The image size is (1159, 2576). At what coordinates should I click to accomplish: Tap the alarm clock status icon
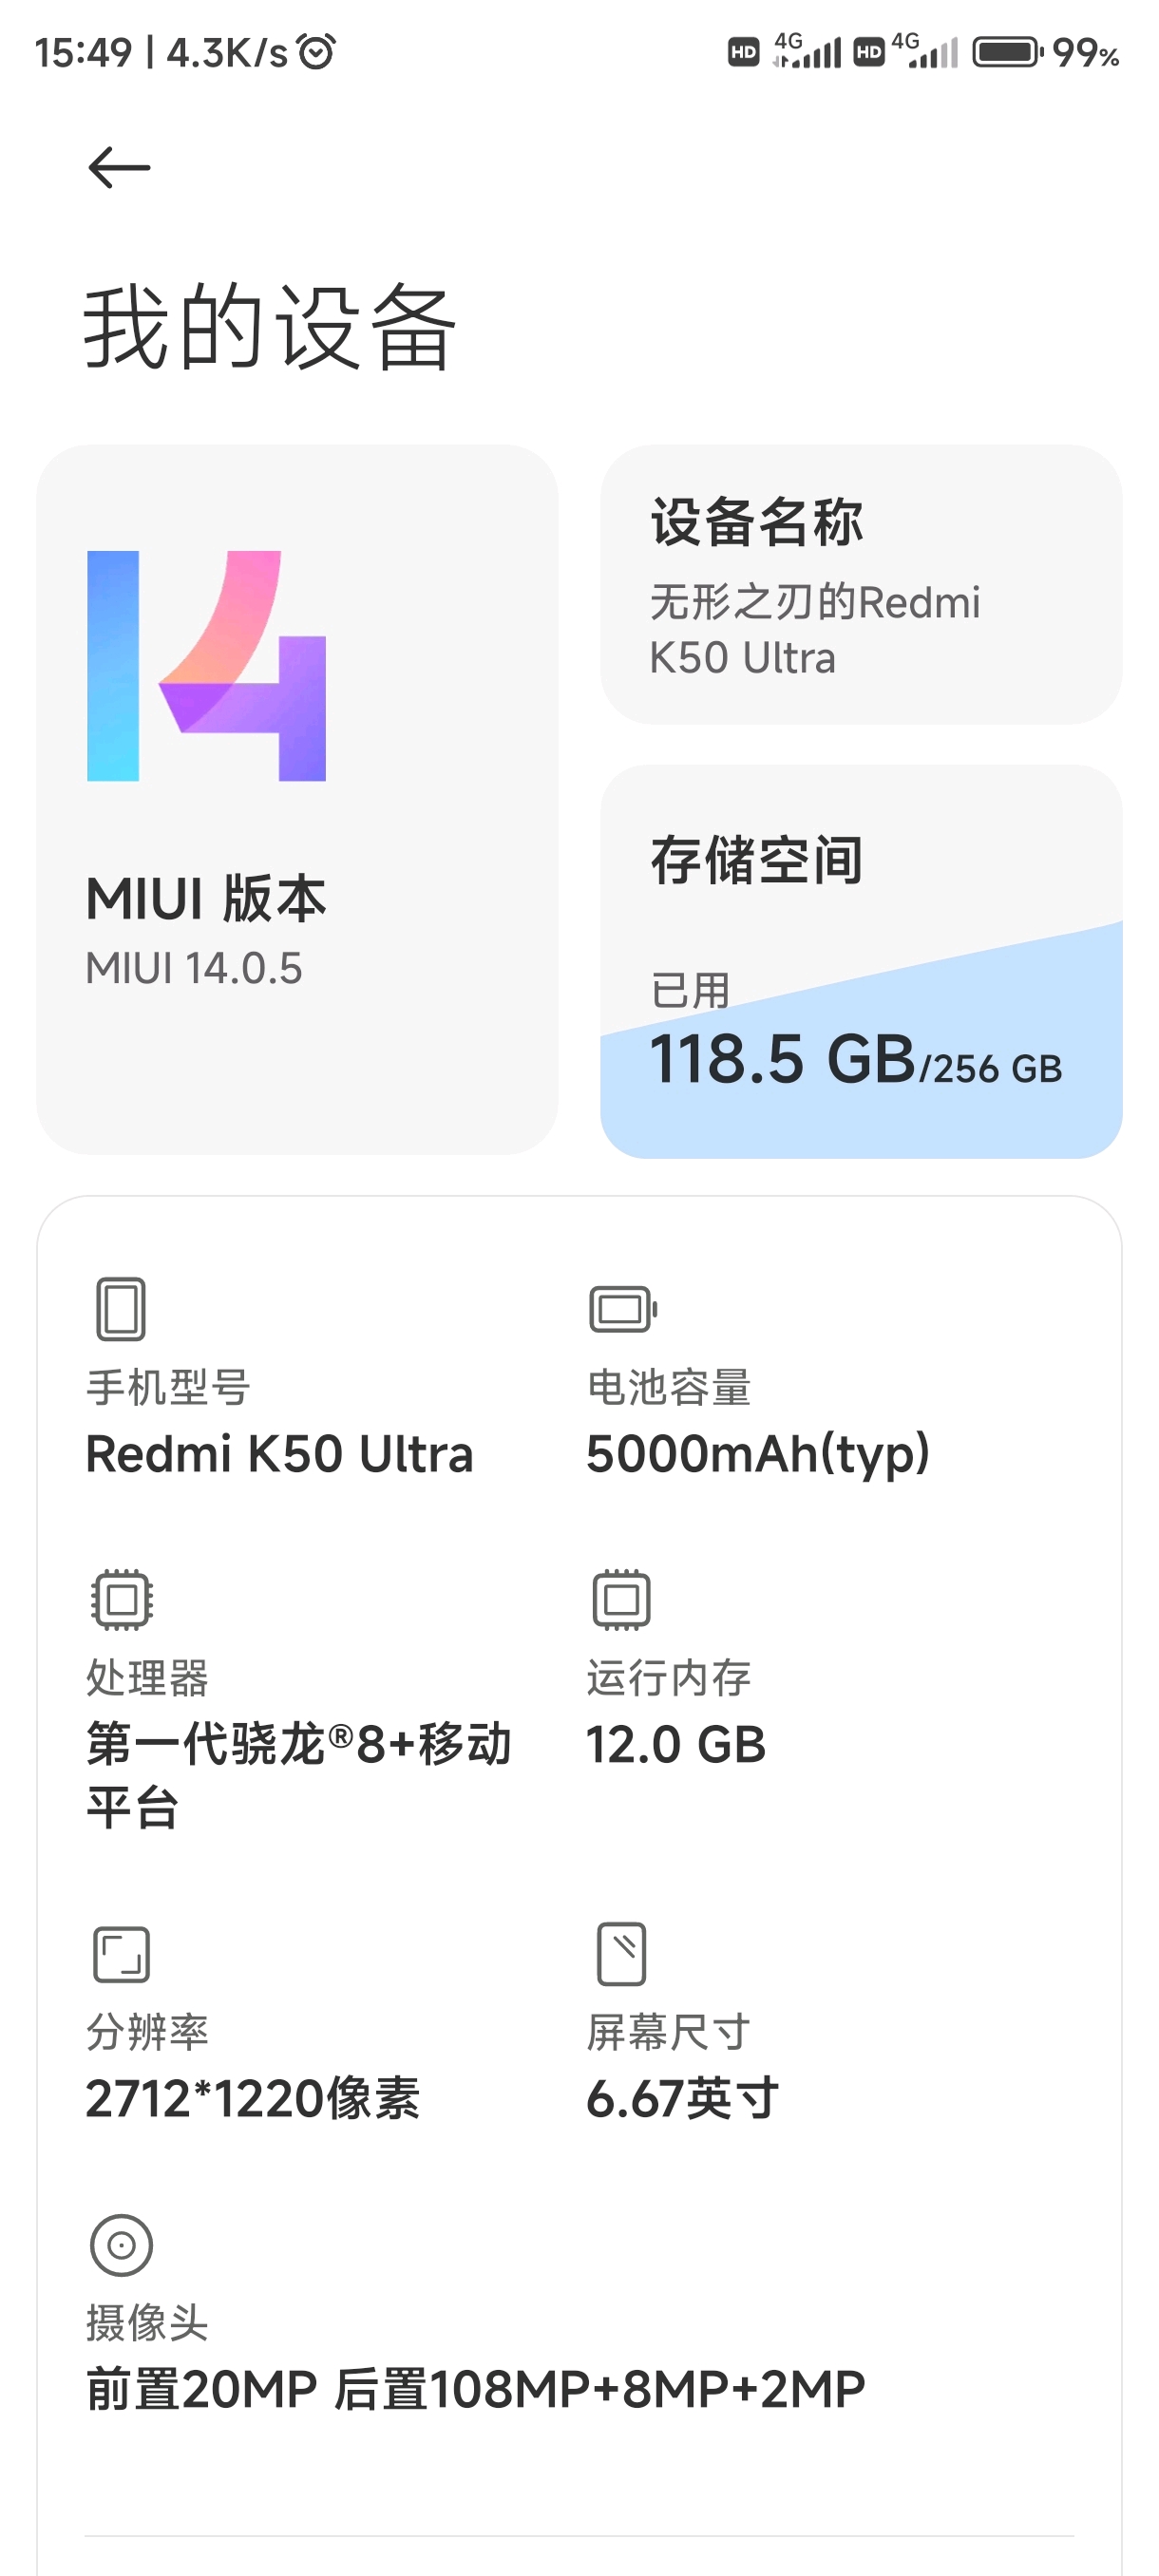click(316, 51)
